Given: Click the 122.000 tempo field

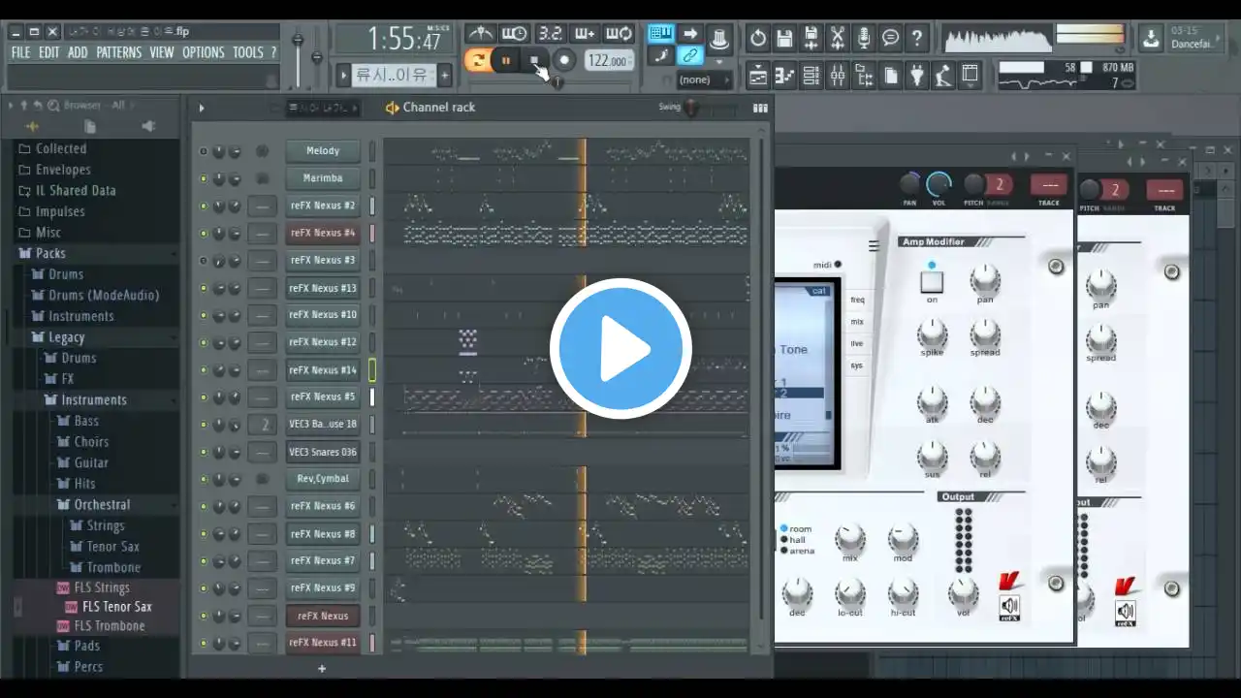Looking at the screenshot, I should [609, 60].
